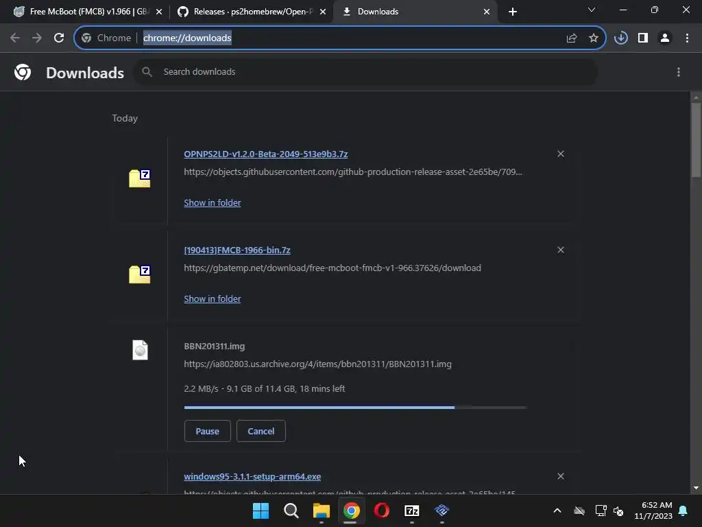Viewport: 702px width, 527px height.
Task: Cancel the BBN201311.img download
Action: [x=261, y=431]
